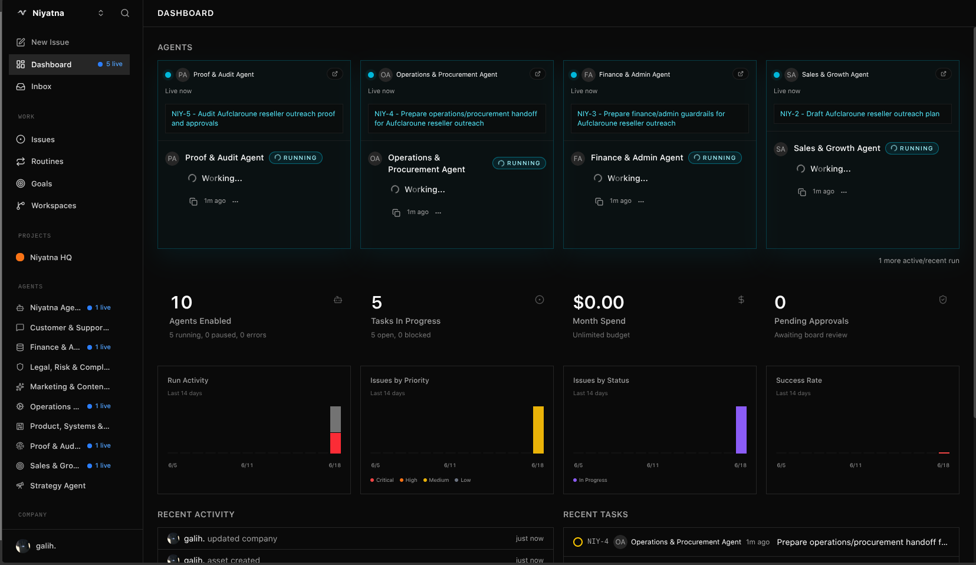976x565 pixels.
Task: Open more options on Proof & Audit run
Action: click(235, 201)
